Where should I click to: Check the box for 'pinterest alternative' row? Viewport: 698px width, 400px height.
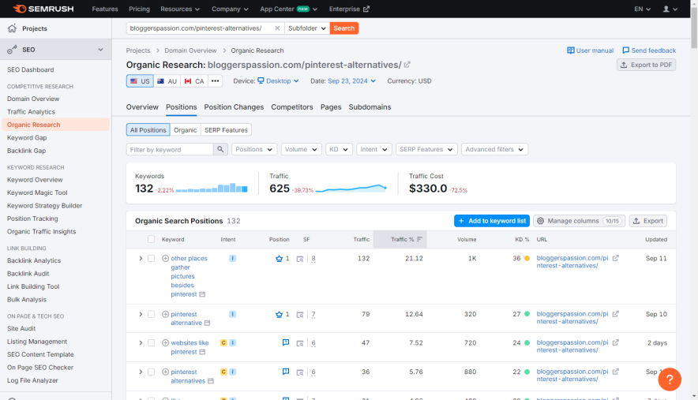(x=152, y=314)
